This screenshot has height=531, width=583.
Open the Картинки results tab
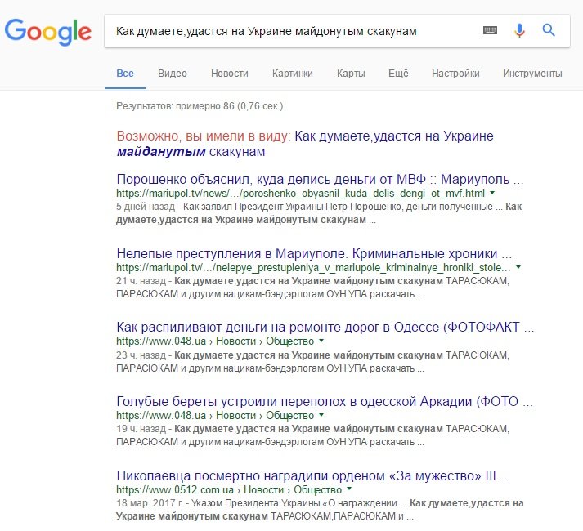(292, 74)
